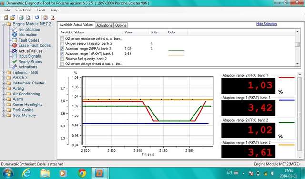305x179 pixels.
Task: Launch Chrome from the Windows taskbar
Action: (x=82, y=173)
